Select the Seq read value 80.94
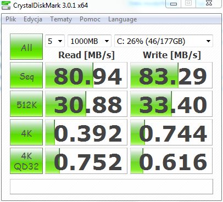The height and width of the screenshot is (202, 223). 86,75
